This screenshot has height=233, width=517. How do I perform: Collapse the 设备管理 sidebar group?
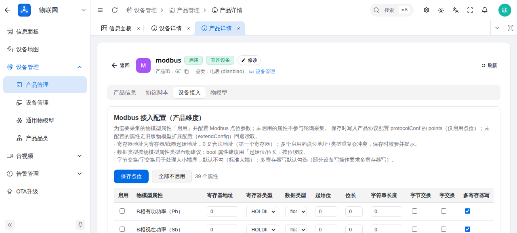click(45, 67)
